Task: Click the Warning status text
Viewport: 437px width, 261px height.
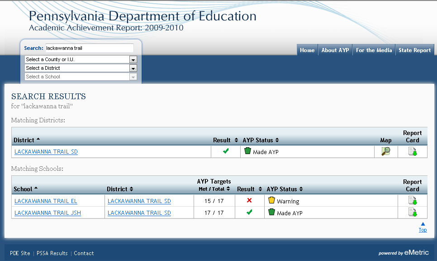Action: 288,201
